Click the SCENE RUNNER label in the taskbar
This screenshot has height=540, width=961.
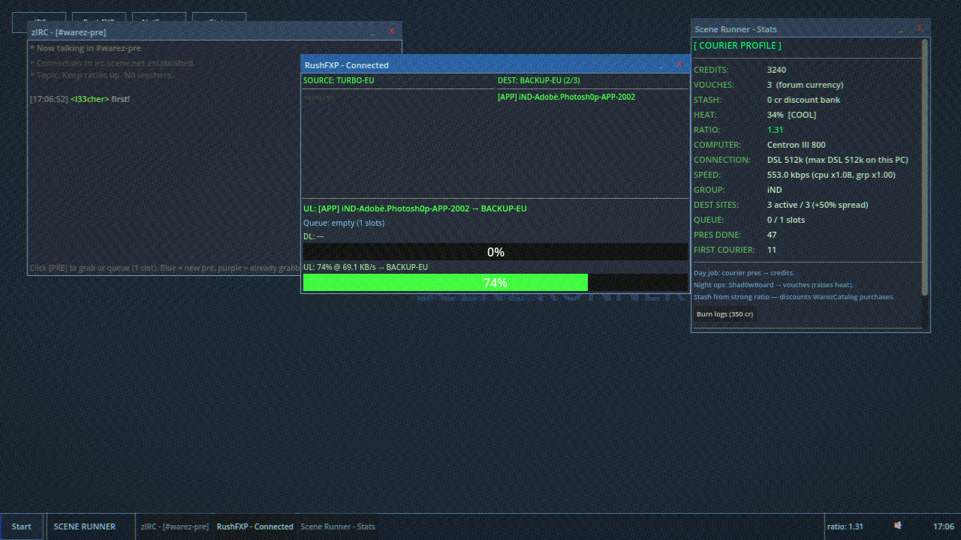(x=85, y=526)
